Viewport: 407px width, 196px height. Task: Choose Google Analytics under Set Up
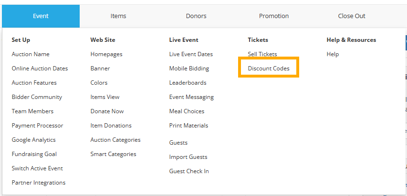[x=33, y=140]
